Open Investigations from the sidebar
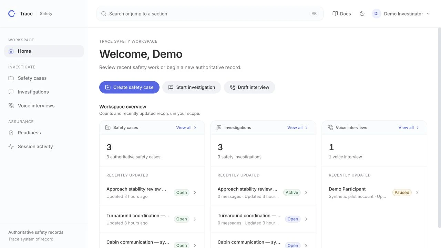The image size is (441, 248). tap(44, 92)
